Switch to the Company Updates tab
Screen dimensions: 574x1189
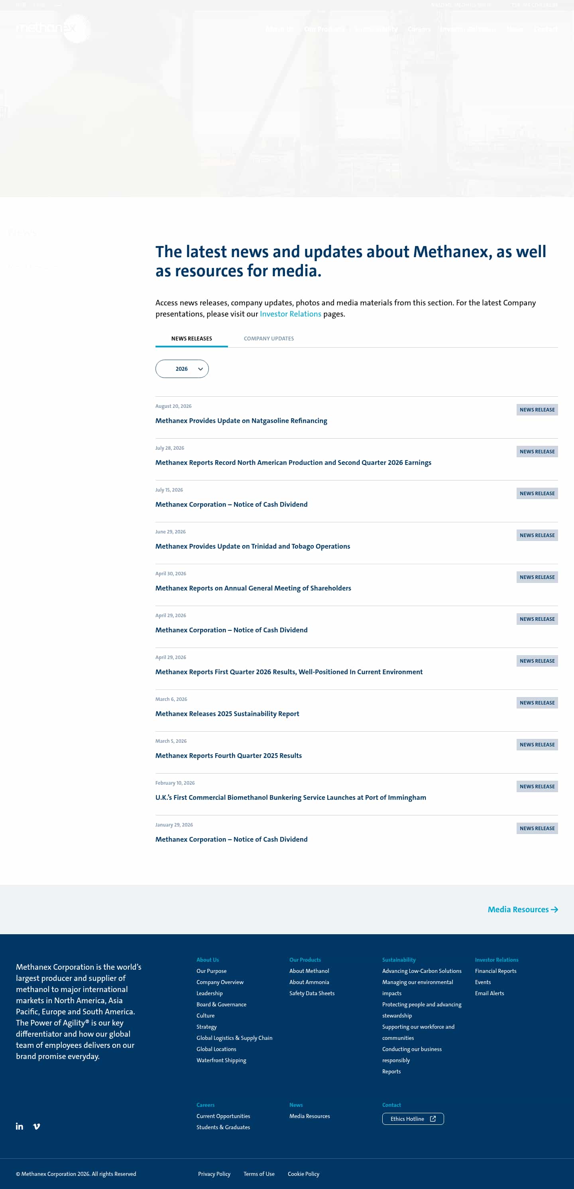point(269,339)
